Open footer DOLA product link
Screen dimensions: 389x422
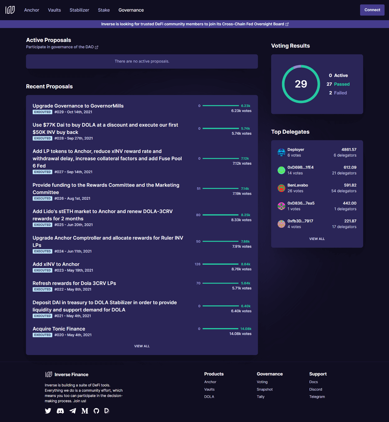[209, 397]
